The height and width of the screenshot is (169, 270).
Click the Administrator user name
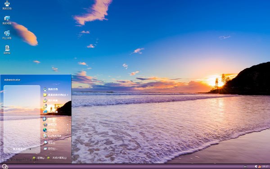pos(12,80)
